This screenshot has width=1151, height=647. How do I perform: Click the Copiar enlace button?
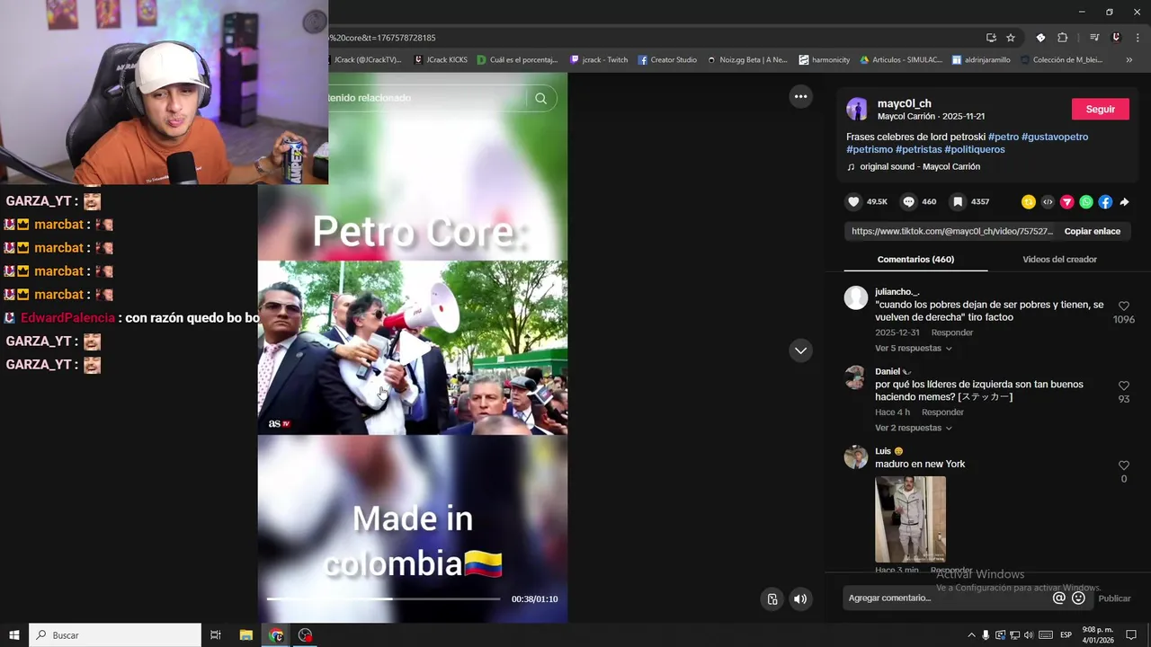point(1092,232)
